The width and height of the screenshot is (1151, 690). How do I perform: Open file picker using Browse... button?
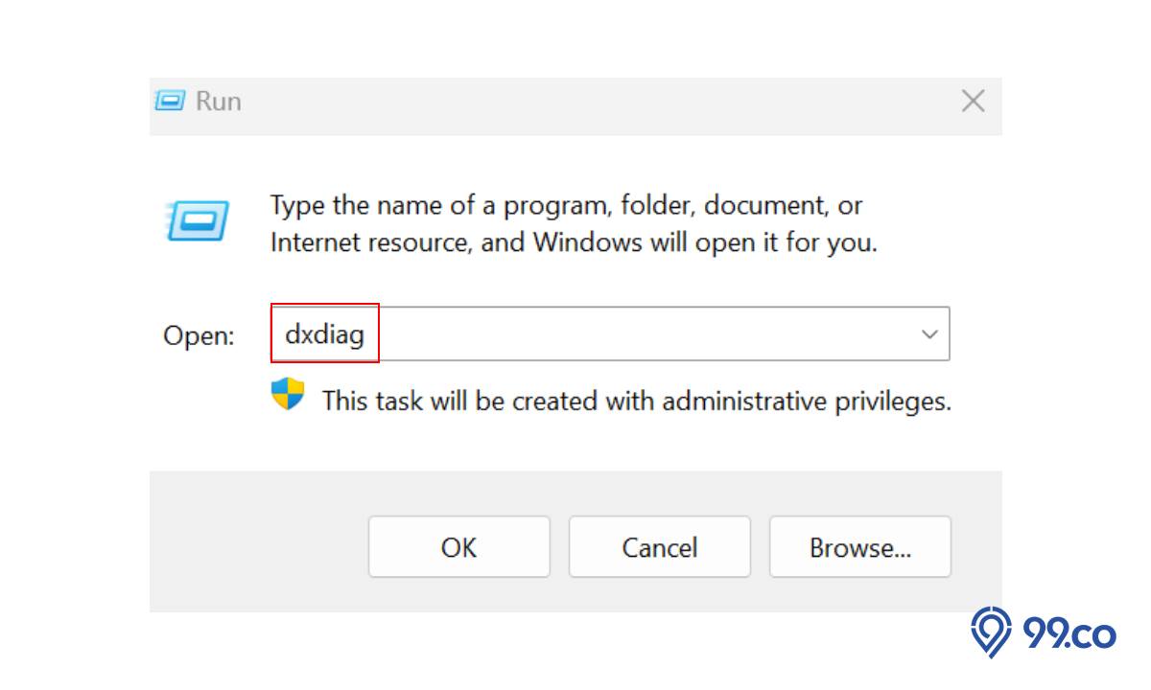859,547
